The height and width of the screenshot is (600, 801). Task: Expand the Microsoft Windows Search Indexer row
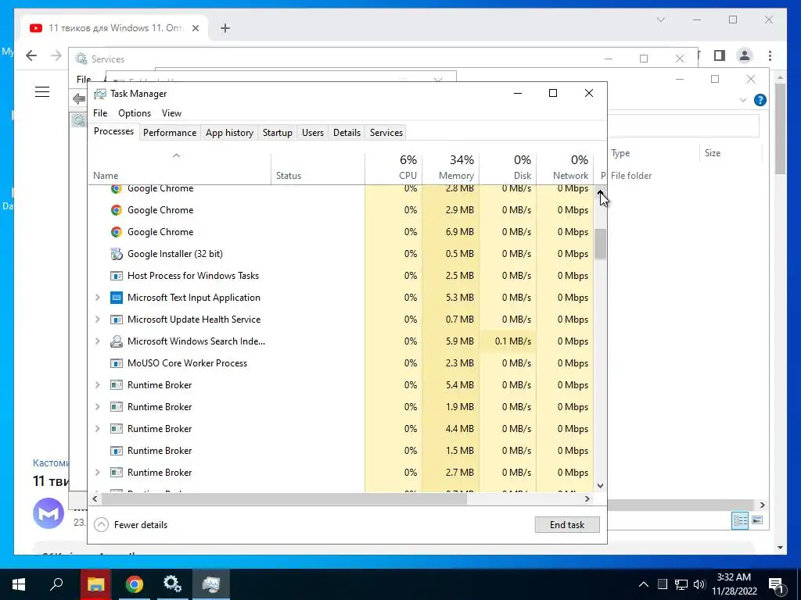coord(98,341)
